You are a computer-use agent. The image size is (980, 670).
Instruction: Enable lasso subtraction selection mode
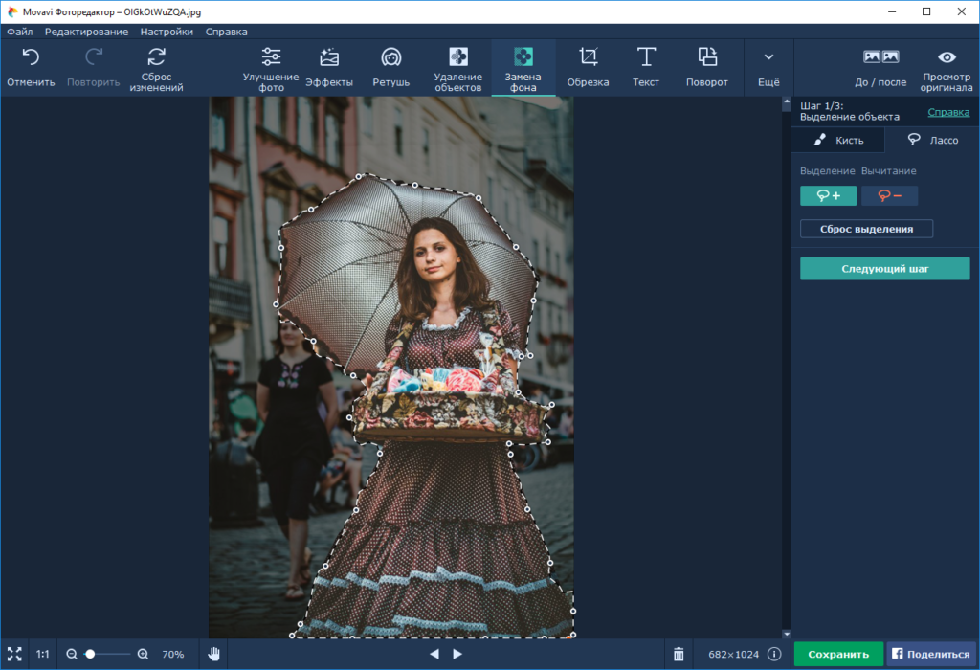(x=889, y=196)
